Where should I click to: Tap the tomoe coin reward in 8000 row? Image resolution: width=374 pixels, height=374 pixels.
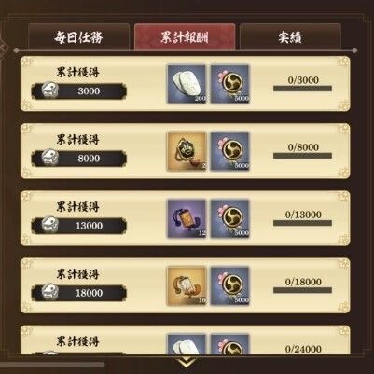pos(230,151)
